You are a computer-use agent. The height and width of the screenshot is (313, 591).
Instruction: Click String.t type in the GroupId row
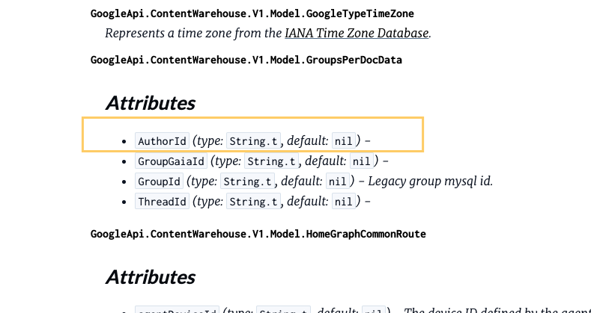point(248,182)
